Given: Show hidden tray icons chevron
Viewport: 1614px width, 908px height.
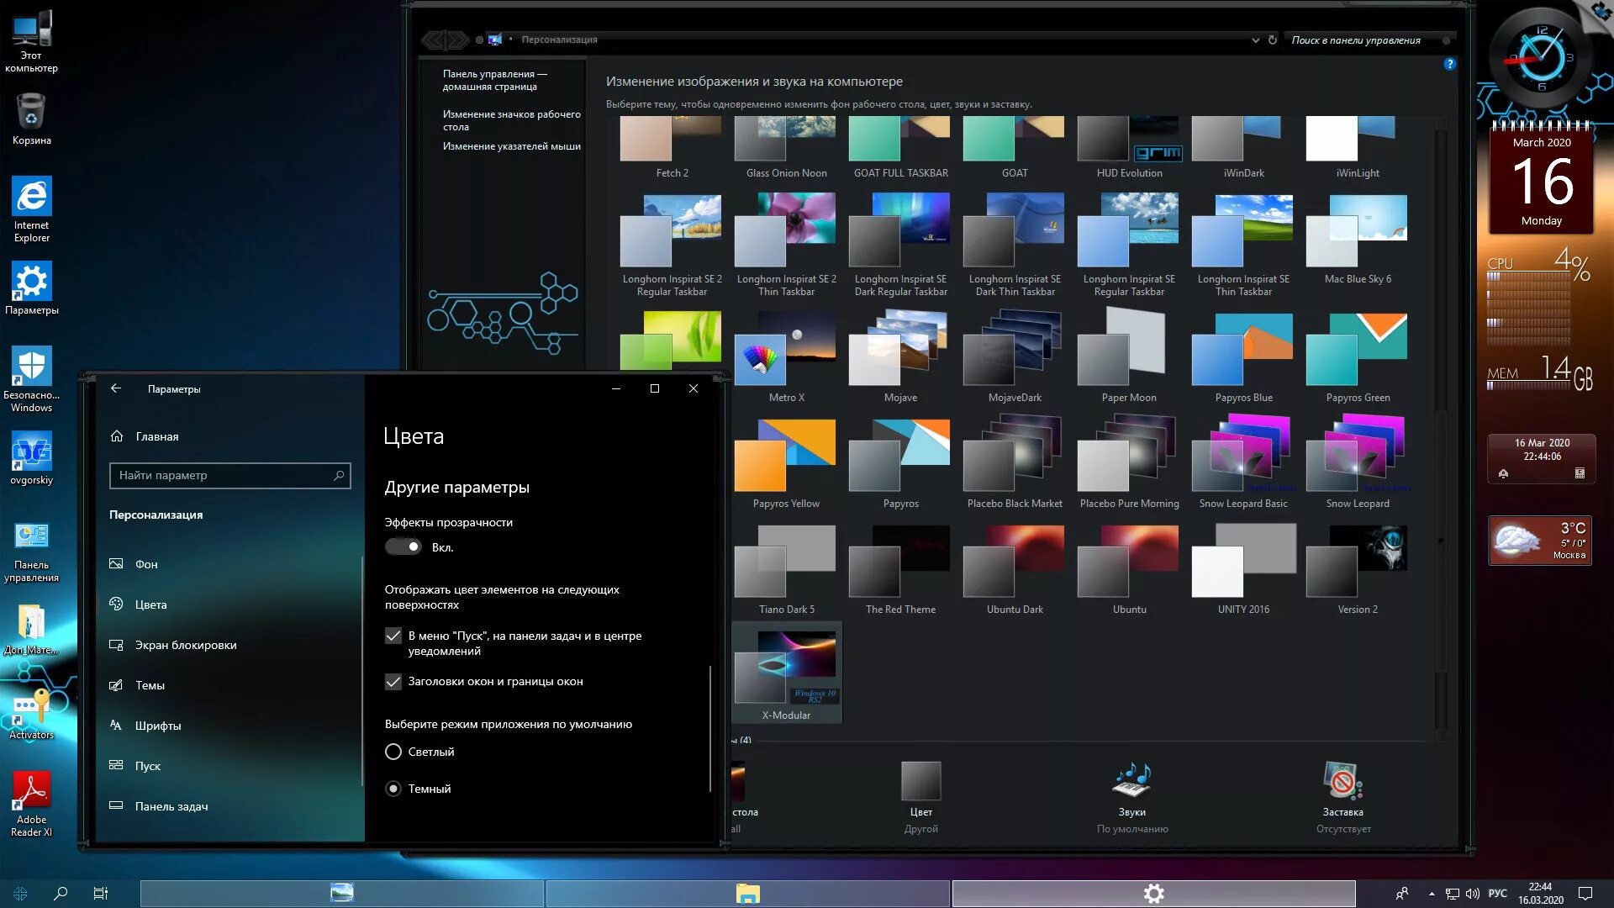Looking at the screenshot, I should 1431,894.
